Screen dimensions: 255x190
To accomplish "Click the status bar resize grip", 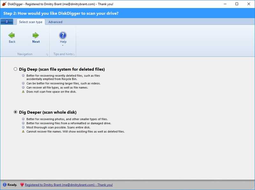I will click(x=253, y=188).
